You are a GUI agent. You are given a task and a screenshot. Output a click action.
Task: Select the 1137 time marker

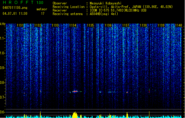(x=126, y=25)
